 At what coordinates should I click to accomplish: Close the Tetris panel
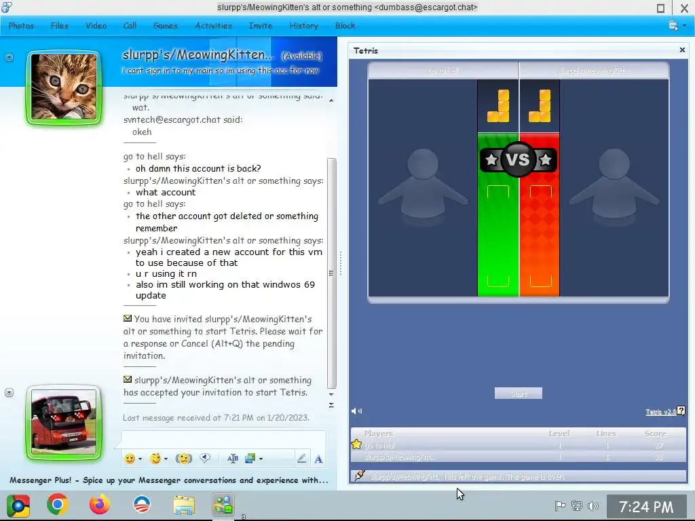pos(682,50)
